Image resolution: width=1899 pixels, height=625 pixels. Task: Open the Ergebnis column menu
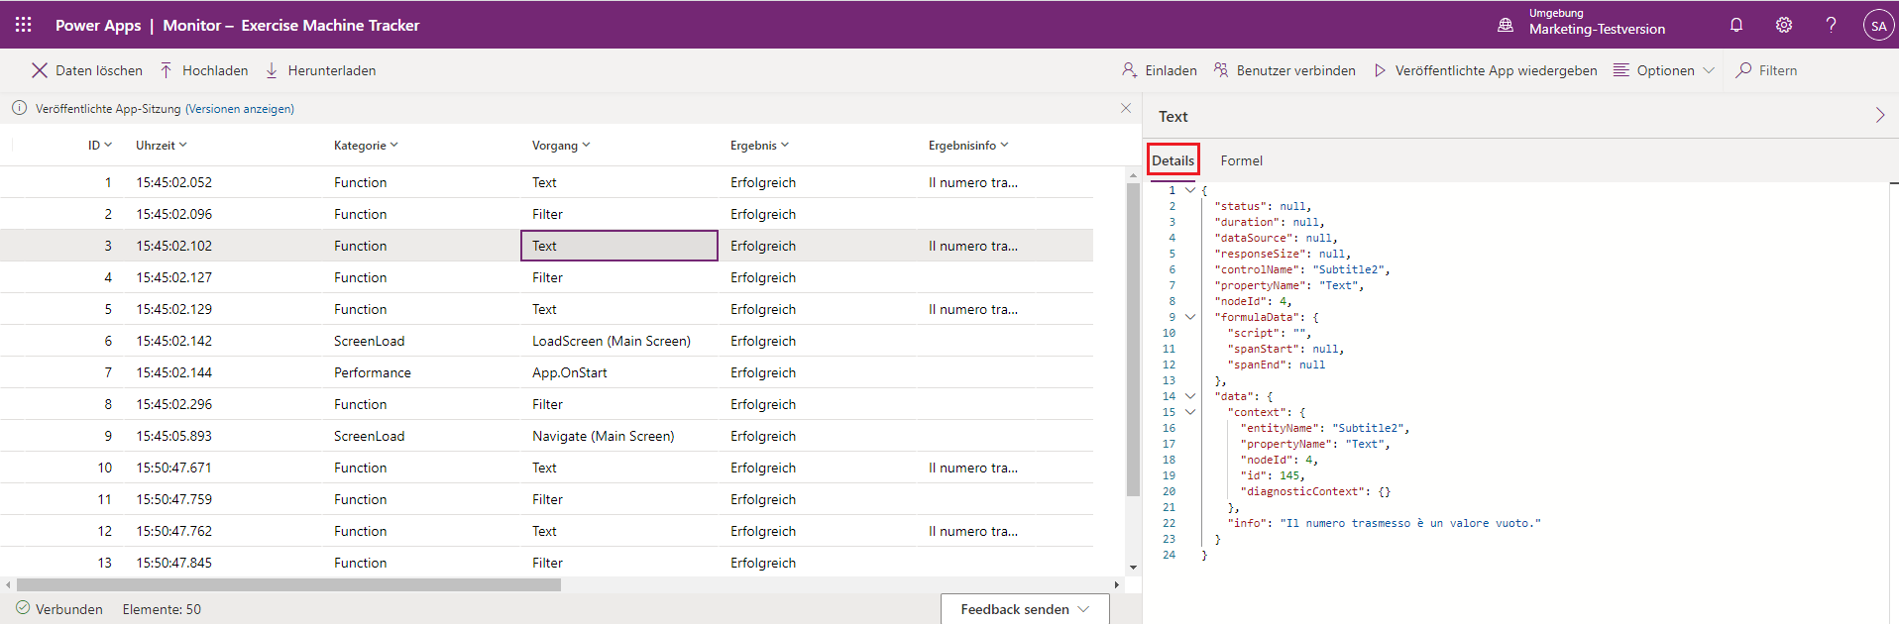(760, 146)
